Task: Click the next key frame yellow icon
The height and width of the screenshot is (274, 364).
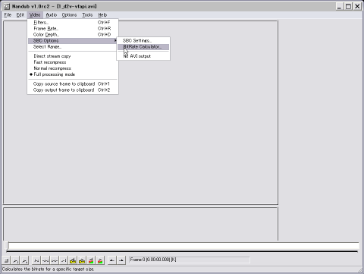Action: coord(82,260)
